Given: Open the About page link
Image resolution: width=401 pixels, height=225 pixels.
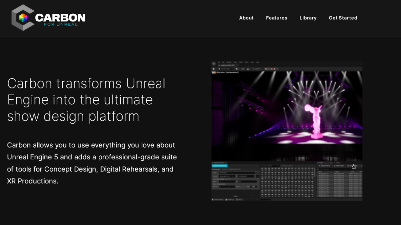Looking at the screenshot, I should [246, 18].
